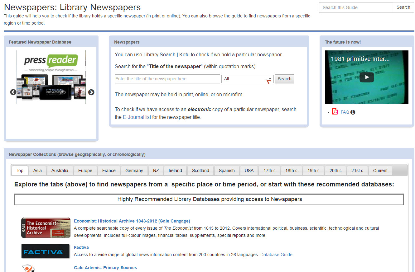Open the Europe tab
Image resolution: width=415 pixels, height=272 pixels.
click(x=85, y=171)
